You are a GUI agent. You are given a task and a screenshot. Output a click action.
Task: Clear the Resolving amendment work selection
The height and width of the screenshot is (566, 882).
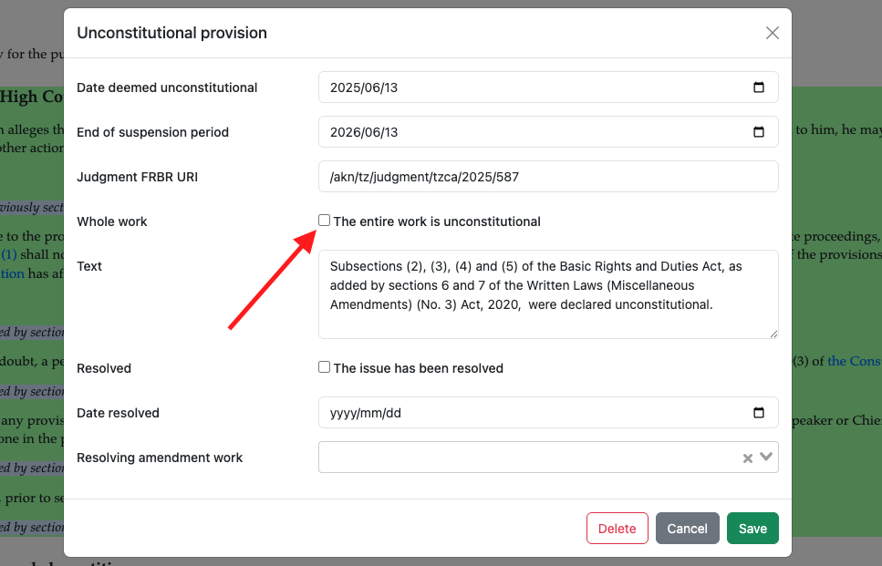(748, 458)
